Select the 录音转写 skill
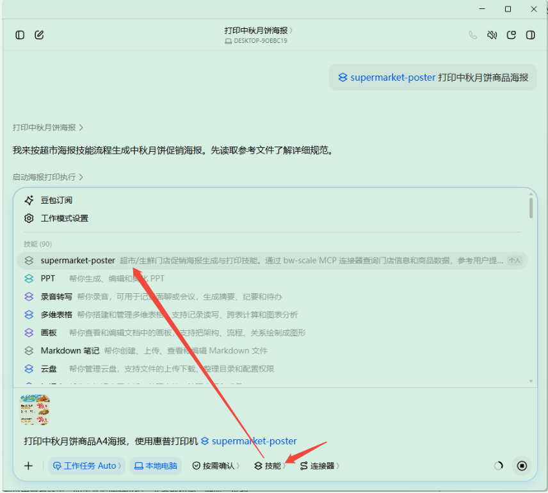The height and width of the screenshot is (493, 548). tap(272, 297)
